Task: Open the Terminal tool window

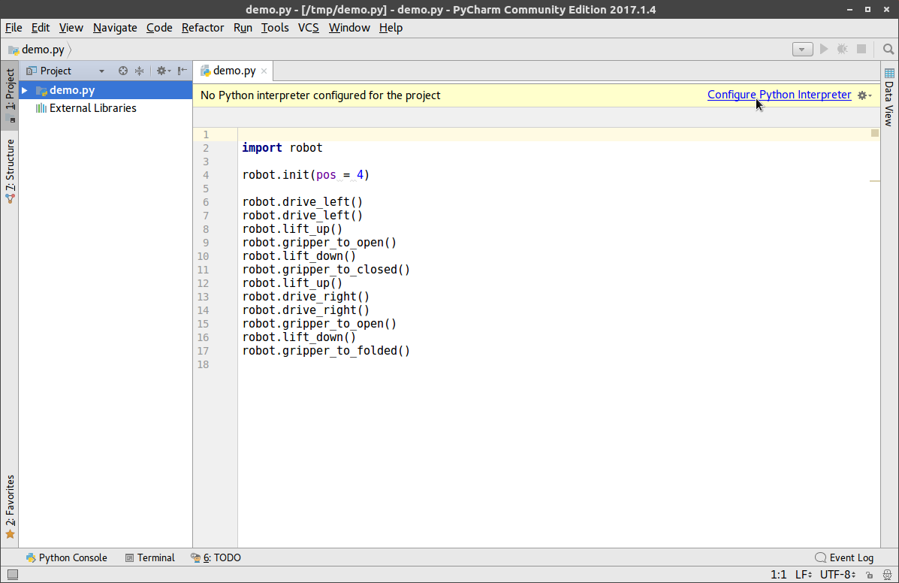Action: (149, 557)
